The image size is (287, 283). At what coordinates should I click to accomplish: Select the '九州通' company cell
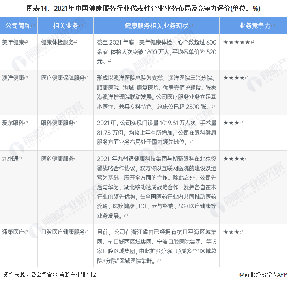(10, 159)
